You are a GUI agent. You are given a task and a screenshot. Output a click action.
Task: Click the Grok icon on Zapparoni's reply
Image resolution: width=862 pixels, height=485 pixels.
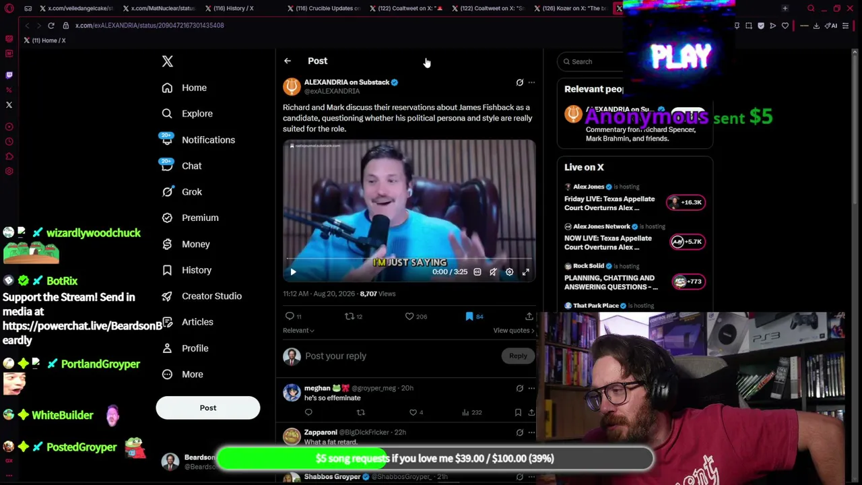pos(519,432)
